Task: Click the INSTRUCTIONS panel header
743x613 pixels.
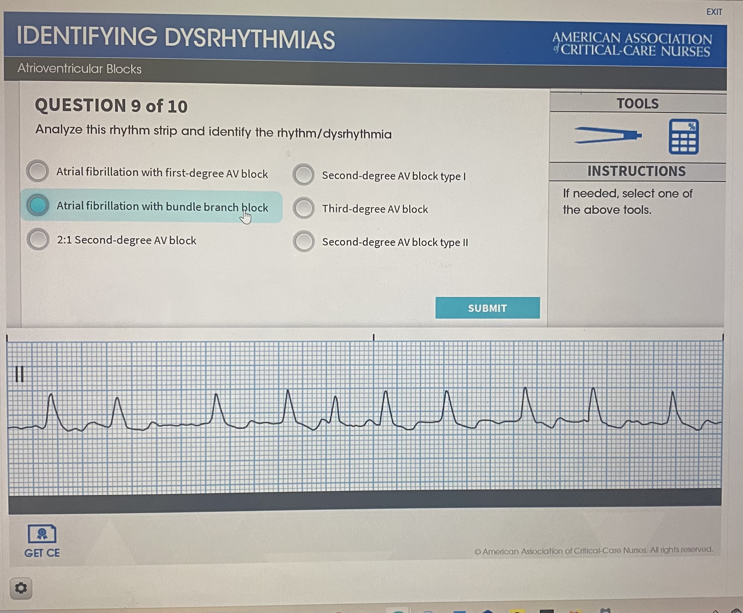Action: [637, 172]
